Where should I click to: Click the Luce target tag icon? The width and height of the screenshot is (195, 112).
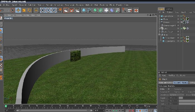(188, 28)
